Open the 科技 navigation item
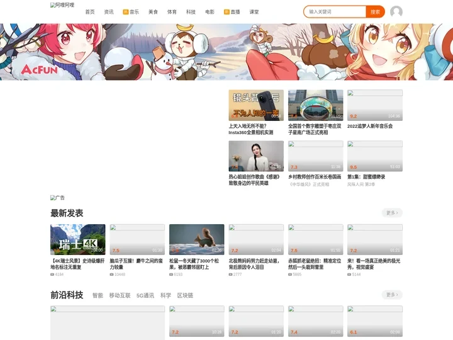This screenshot has height=340, width=453. (191, 12)
